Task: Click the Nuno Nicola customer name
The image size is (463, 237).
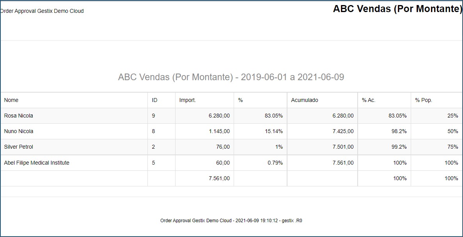Action: 19,132
